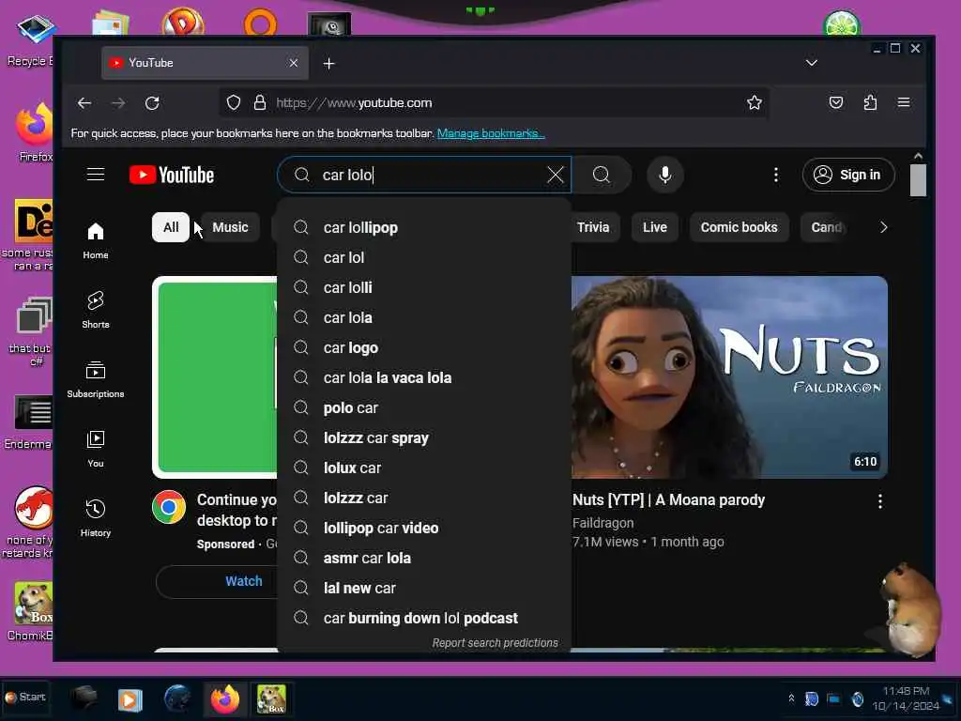Image resolution: width=961 pixels, height=721 pixels.
Task: Open Shorts in the sidebar
Action: 96,310
